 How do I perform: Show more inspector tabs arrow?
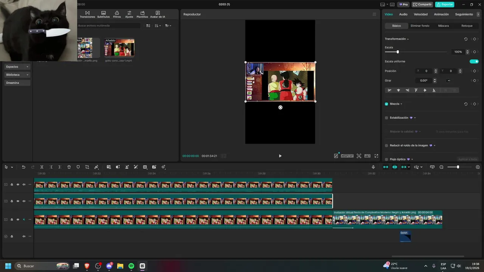pyautogui.click(x=478, y=14)
